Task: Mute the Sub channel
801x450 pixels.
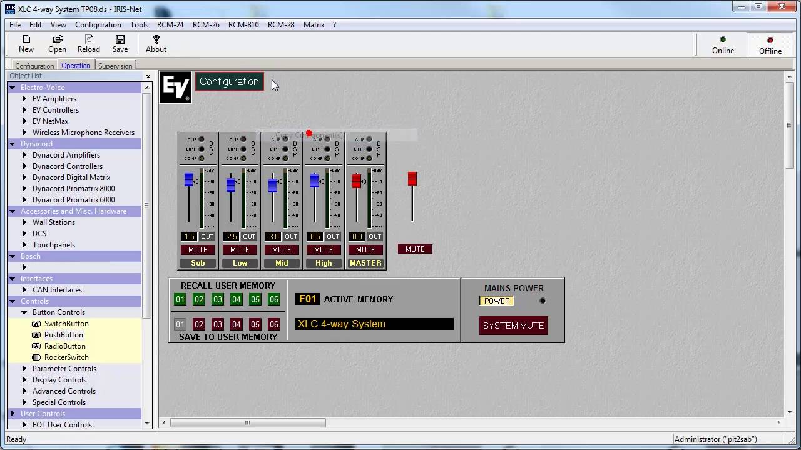Action: point(198,250)
